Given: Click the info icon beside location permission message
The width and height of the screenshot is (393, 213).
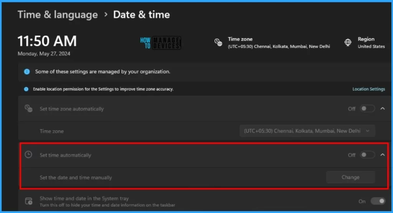Looking at the screenshot, I should (x=26, y=89).
